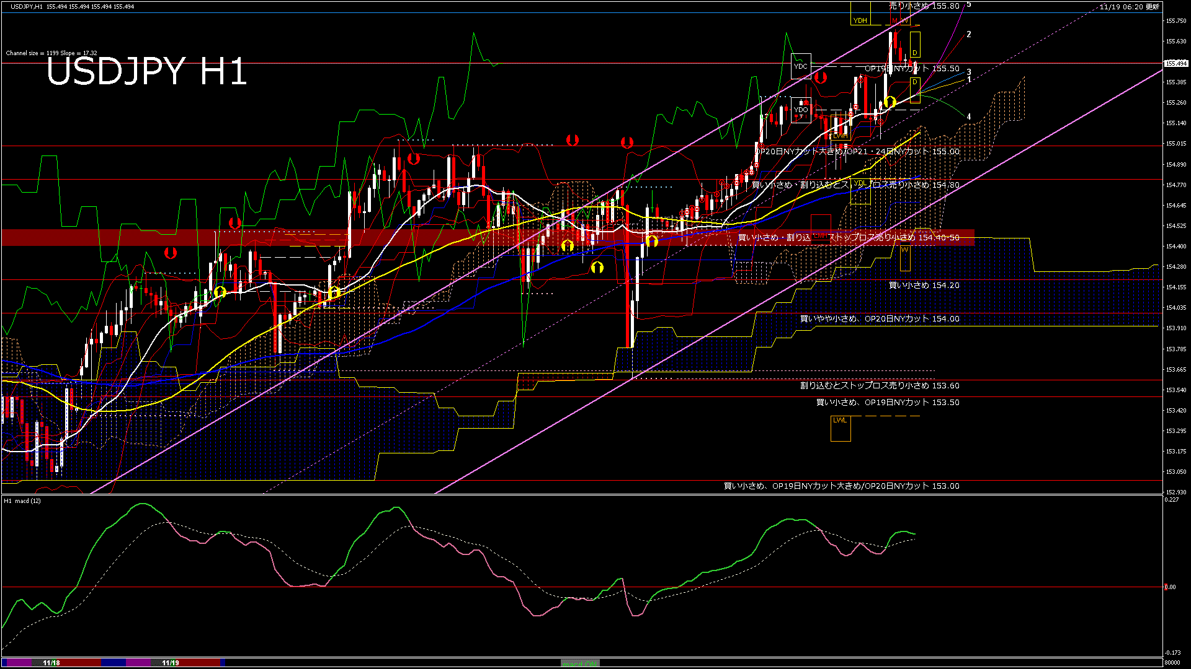1191x669 pixels.
Task: Click the current price label 155.494
Action: [x=1175, y=63]
